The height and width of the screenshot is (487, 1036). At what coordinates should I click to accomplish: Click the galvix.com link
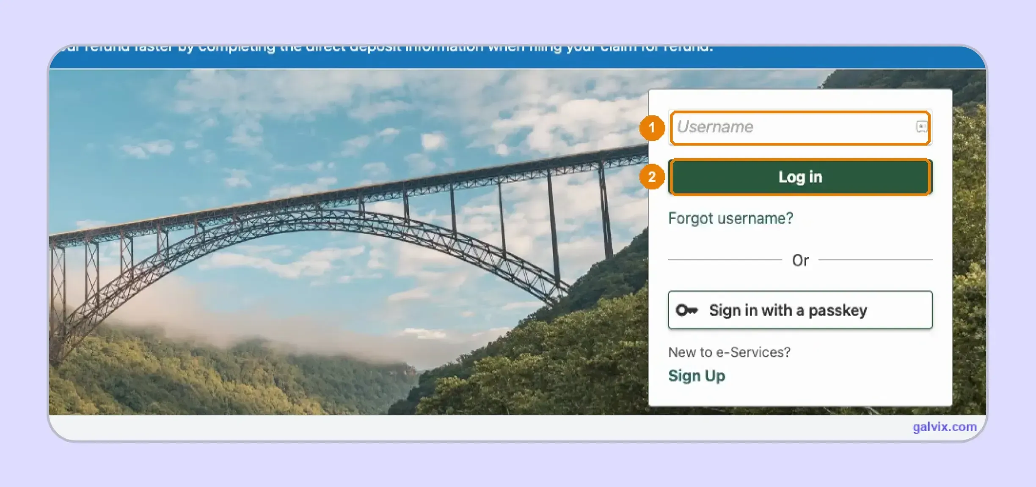click(x=945, y=427)
